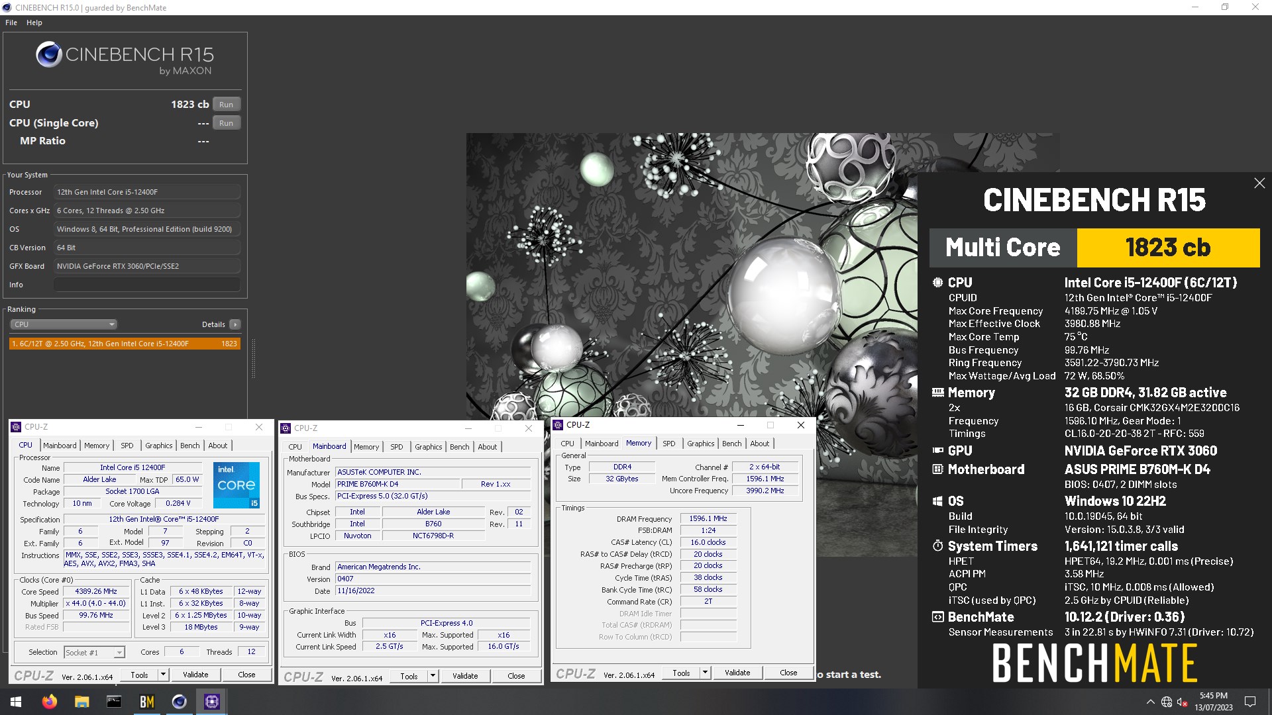Run the CPU Single Core benchmark
Image resolution: width=1272 pixels, height=715 pixels.
coord(227,123)
